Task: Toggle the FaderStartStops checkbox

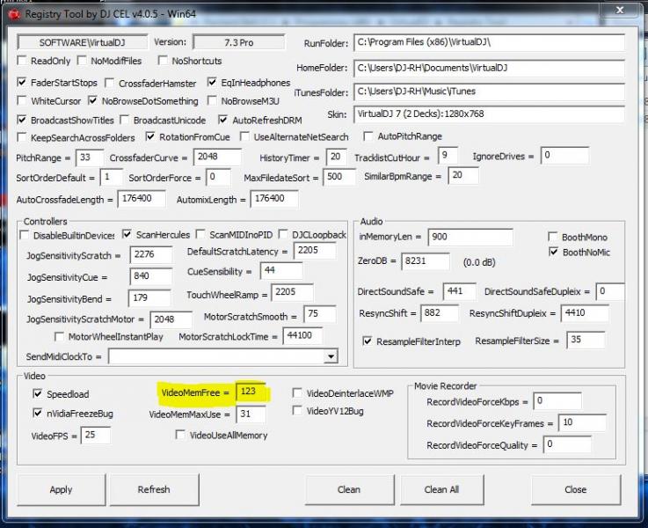Action: click(x=23, y=83)
